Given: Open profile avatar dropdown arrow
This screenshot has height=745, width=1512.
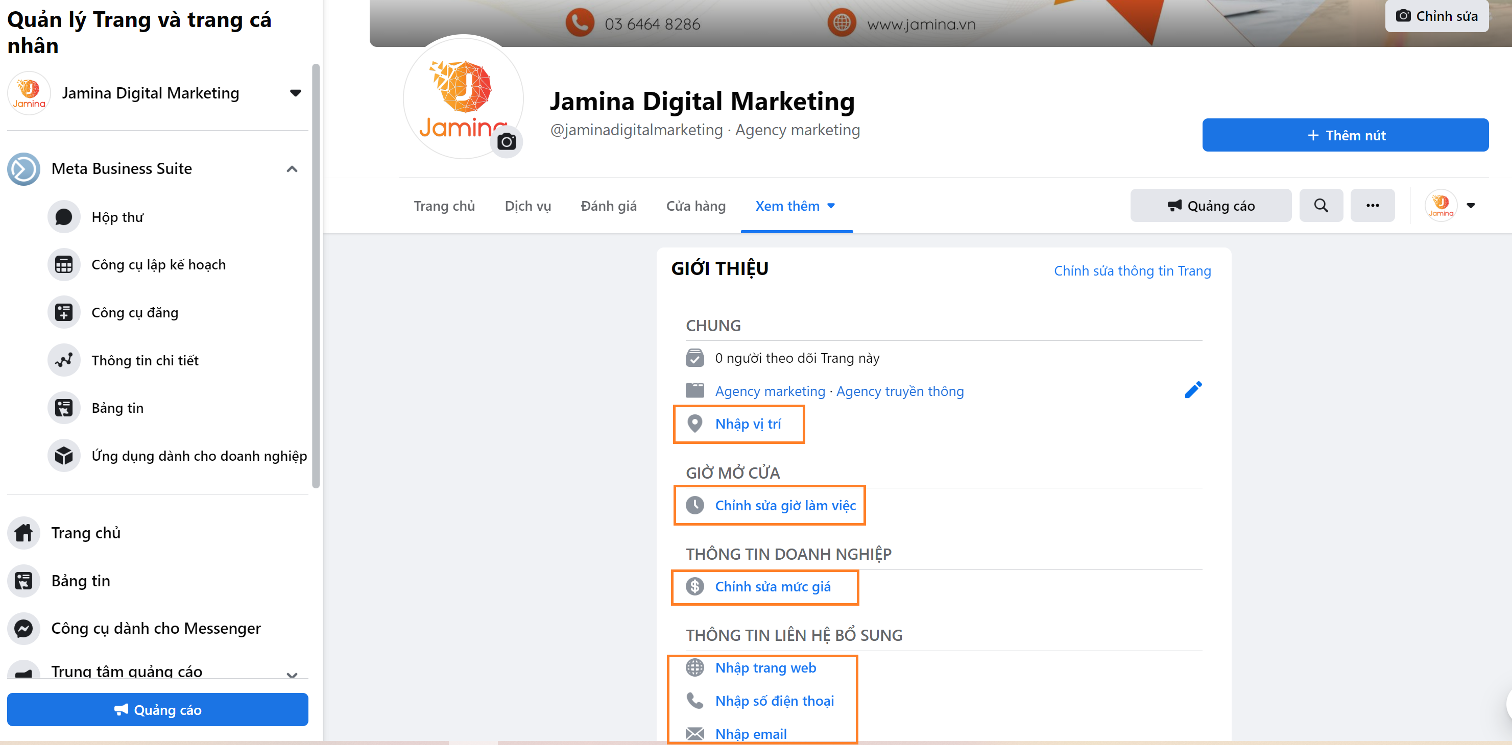Looking at the screenshot, I should 1470,205.
